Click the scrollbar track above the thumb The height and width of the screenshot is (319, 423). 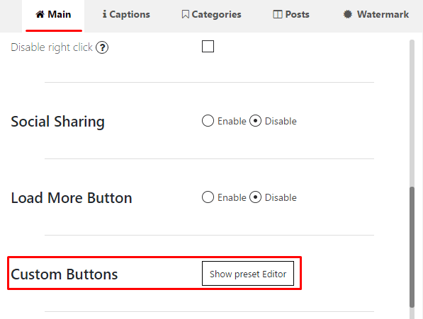pos(412,113)
